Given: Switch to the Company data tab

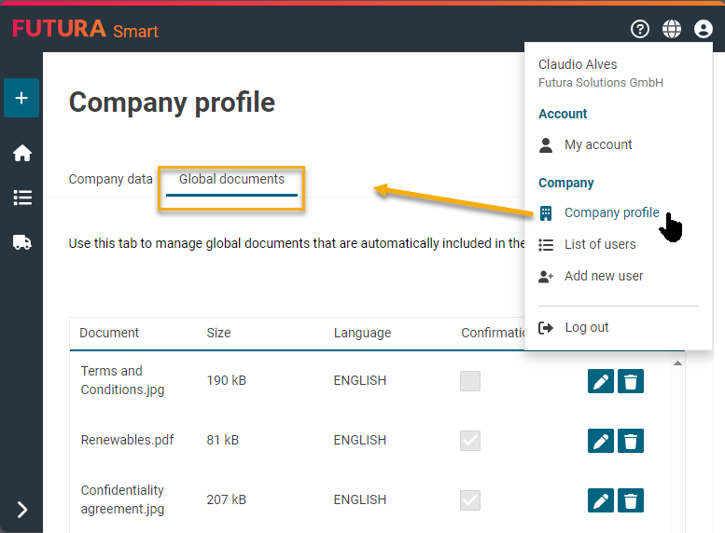Looking at the screenshot, I should 110,179.
